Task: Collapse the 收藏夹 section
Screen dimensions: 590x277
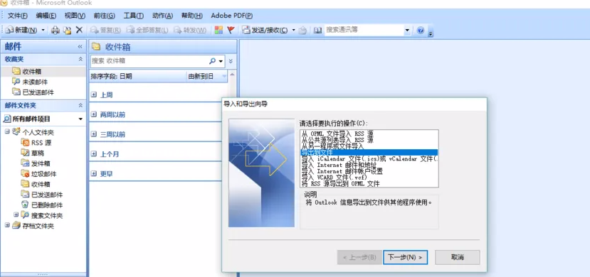Action: click(x=80, y=59)
